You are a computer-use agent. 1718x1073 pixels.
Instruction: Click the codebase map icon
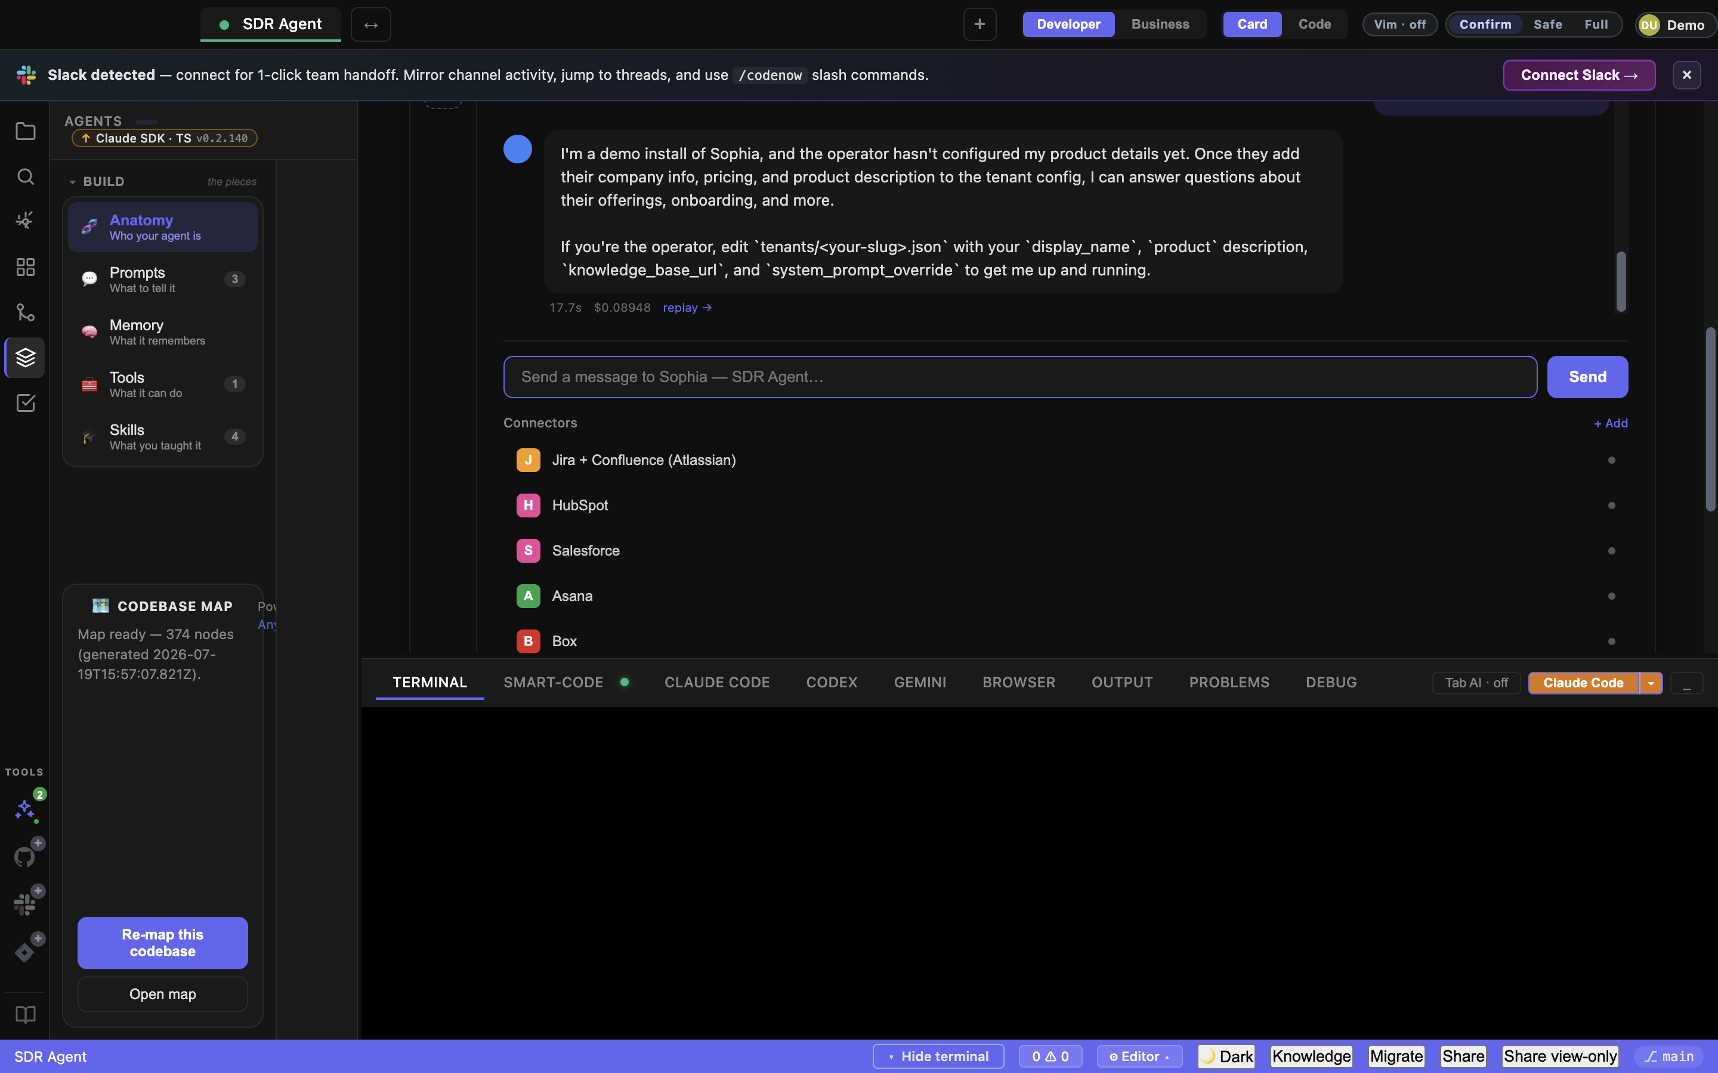coord(101,606)
